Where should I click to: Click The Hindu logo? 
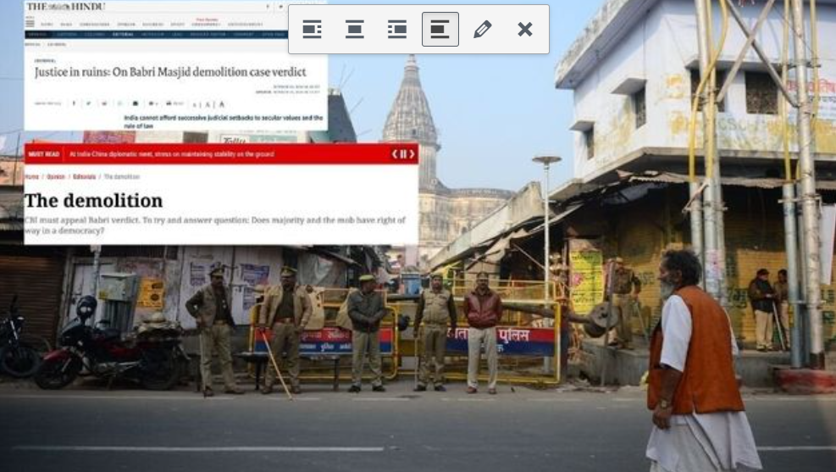pyautogui.click(x=65, y=7)
